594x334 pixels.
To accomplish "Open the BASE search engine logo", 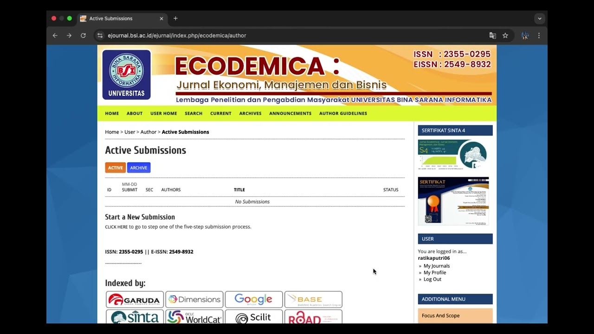I will [313, 300].
